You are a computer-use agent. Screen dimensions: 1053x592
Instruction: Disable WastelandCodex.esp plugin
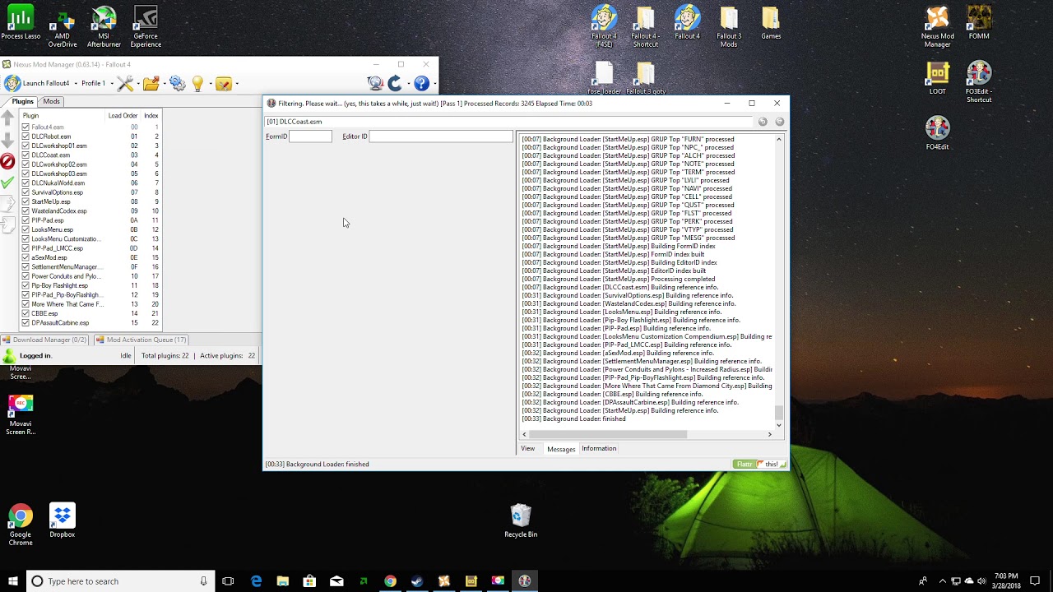click(26, 211)
